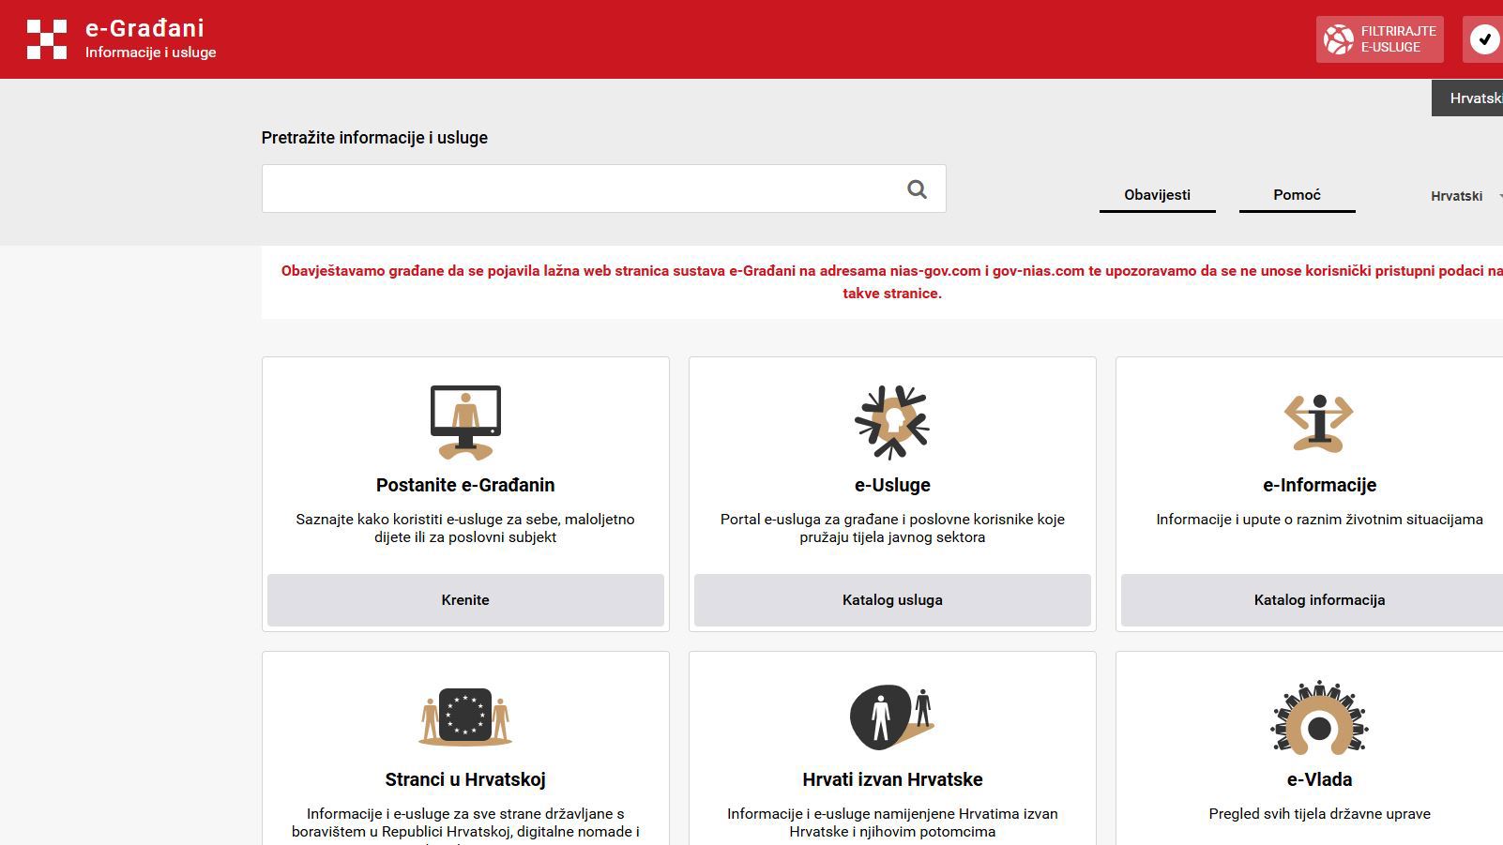Click the Katalog usluga button
The height and width of the screenshot is (845, 1503).
point(892,600)
